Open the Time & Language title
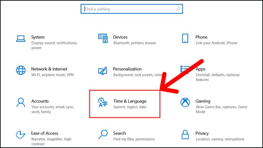This screenshot has width=263, height=148. click(130, 101)
